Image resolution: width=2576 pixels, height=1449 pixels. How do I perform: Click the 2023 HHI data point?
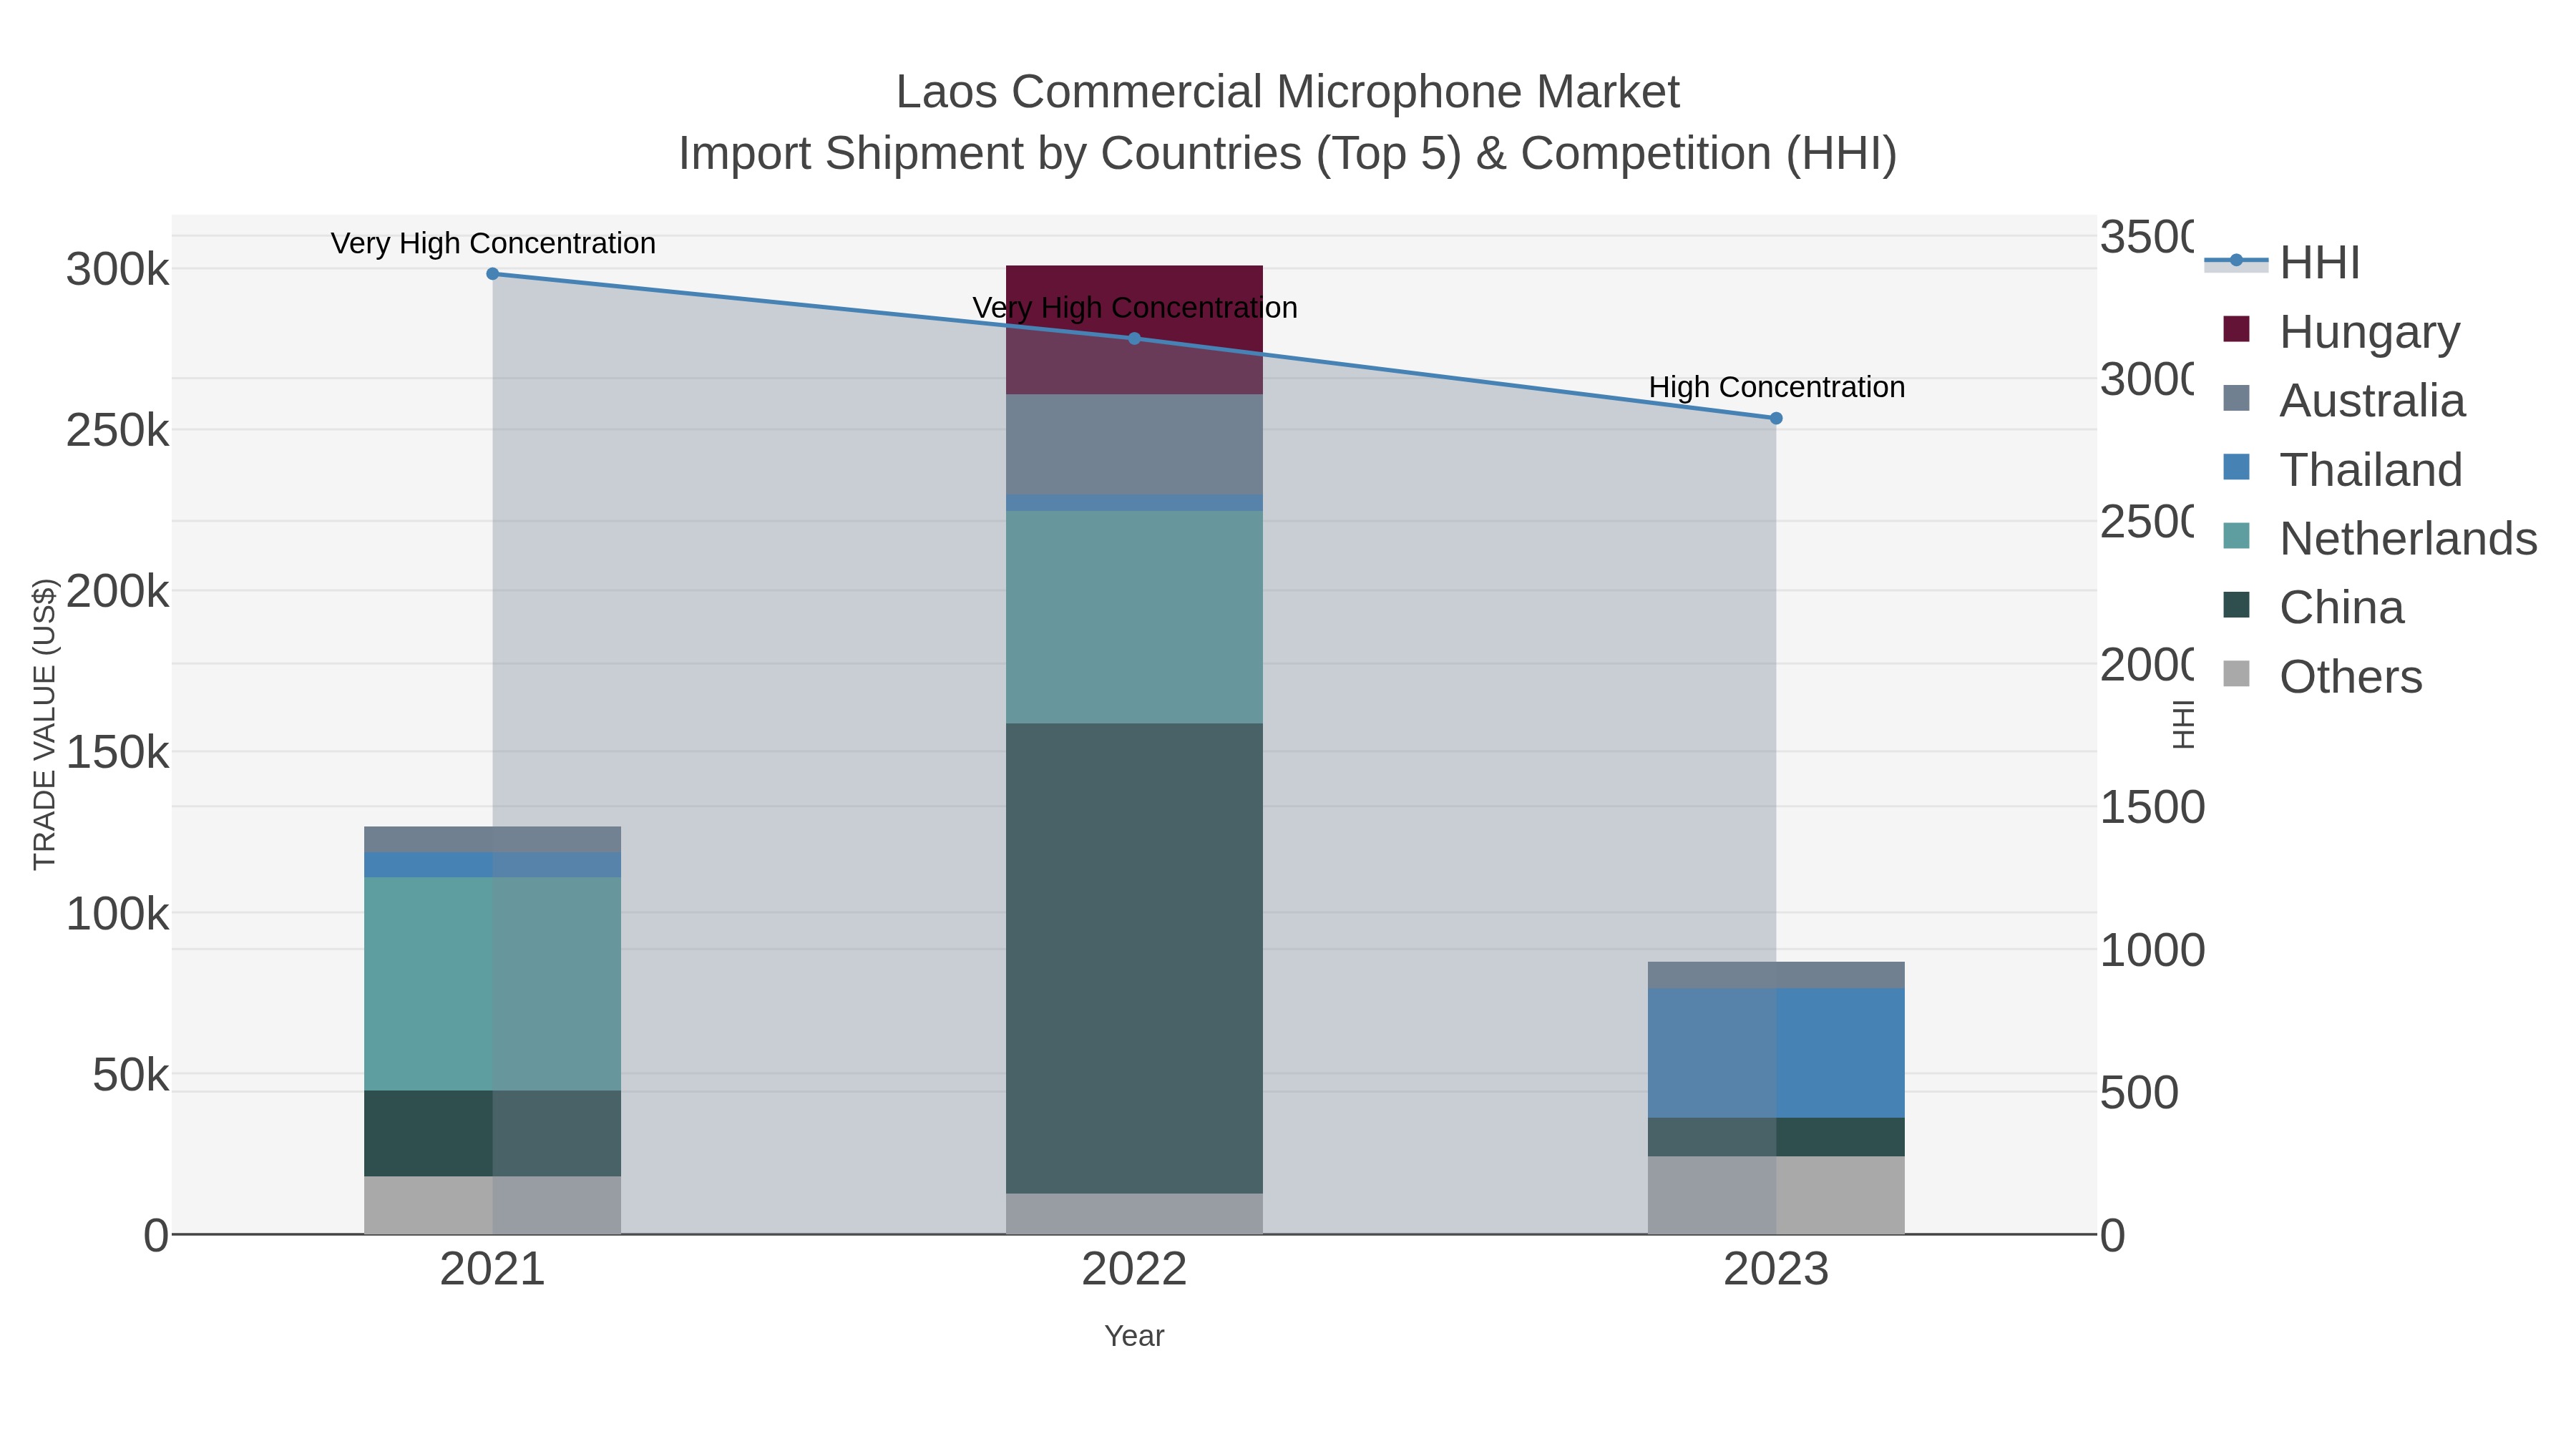point(1776,418)
